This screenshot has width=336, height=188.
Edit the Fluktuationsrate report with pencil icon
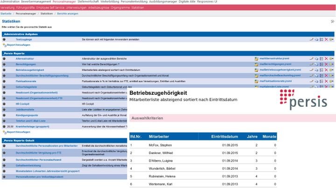(x=311, y=81)
